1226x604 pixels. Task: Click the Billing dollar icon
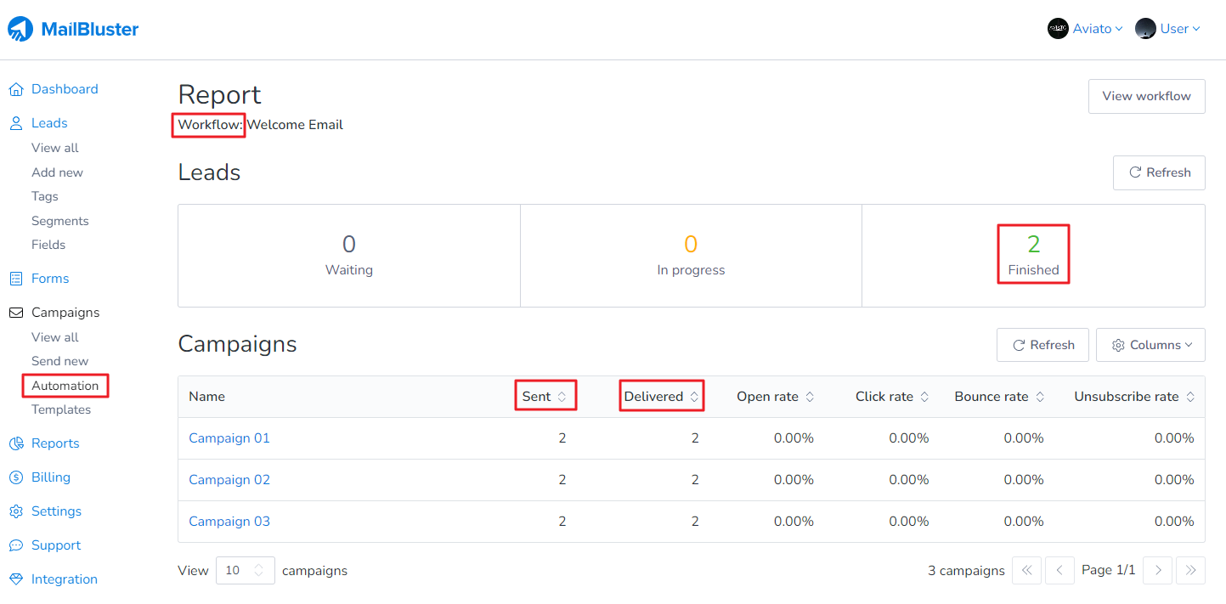click(16, 477)
